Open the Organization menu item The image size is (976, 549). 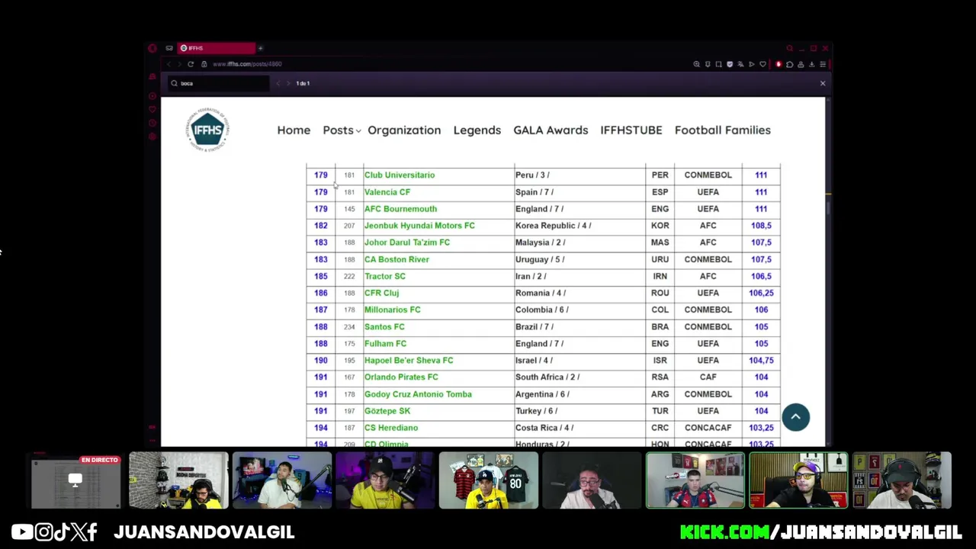click(404, 130)
